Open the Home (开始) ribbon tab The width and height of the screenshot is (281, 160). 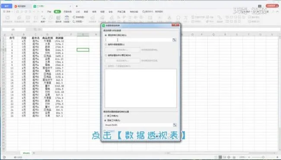pos(49,12)
